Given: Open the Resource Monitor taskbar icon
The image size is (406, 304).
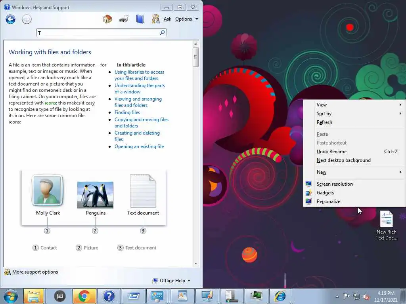Looking at the screenshot, I should coord(256,296).
